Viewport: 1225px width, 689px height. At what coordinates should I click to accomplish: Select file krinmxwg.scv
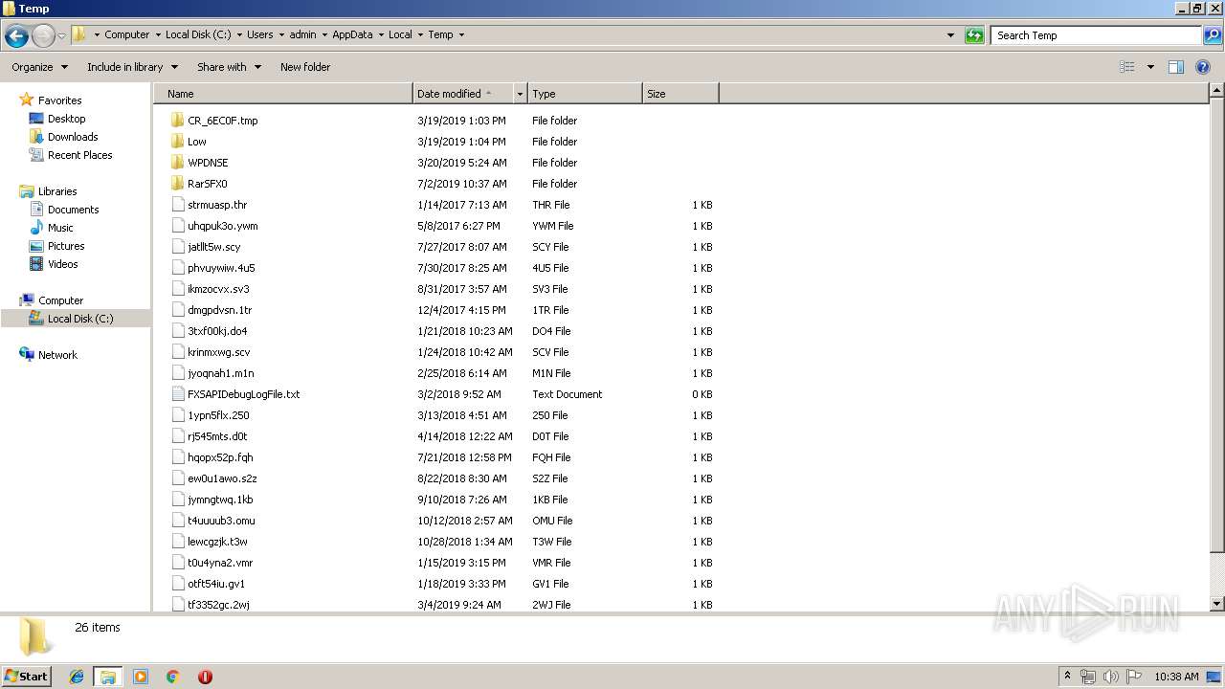click(218, 352)
